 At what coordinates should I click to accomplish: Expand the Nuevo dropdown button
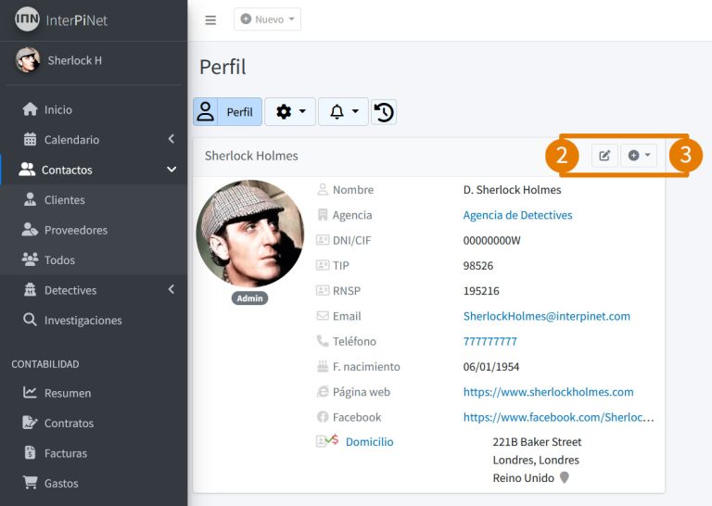click(267, 19)
